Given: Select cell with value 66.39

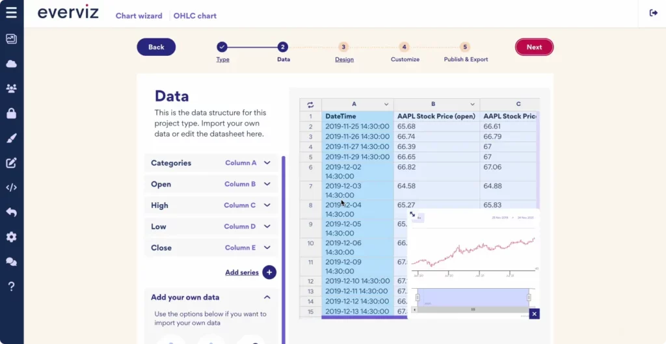Looking at the screenshot, I should point(436,147).
